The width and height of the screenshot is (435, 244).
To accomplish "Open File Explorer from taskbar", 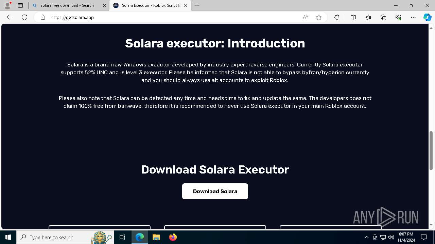I will click(x=156, y=237).
